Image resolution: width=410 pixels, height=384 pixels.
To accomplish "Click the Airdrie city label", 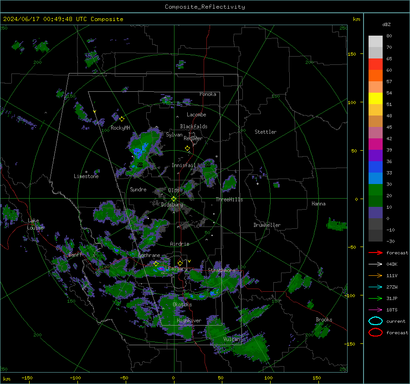I will (179, 244).
